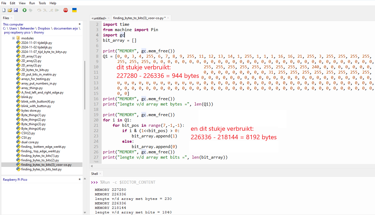Image resolution: width=375 pixels, height=215 pixels.
Task: Select the finding_bytes_to_bits(3)_voor-co.py editor tab
Action: coord(139,18)
